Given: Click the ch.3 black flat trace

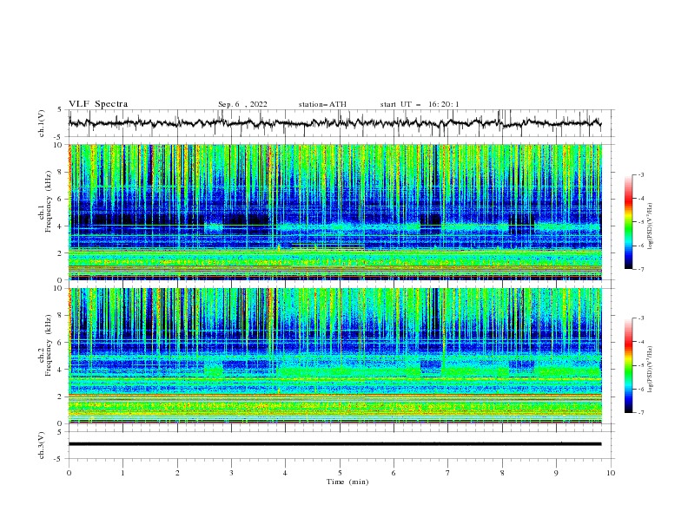Looking at the screenshot, I should [x=335, y=444].
